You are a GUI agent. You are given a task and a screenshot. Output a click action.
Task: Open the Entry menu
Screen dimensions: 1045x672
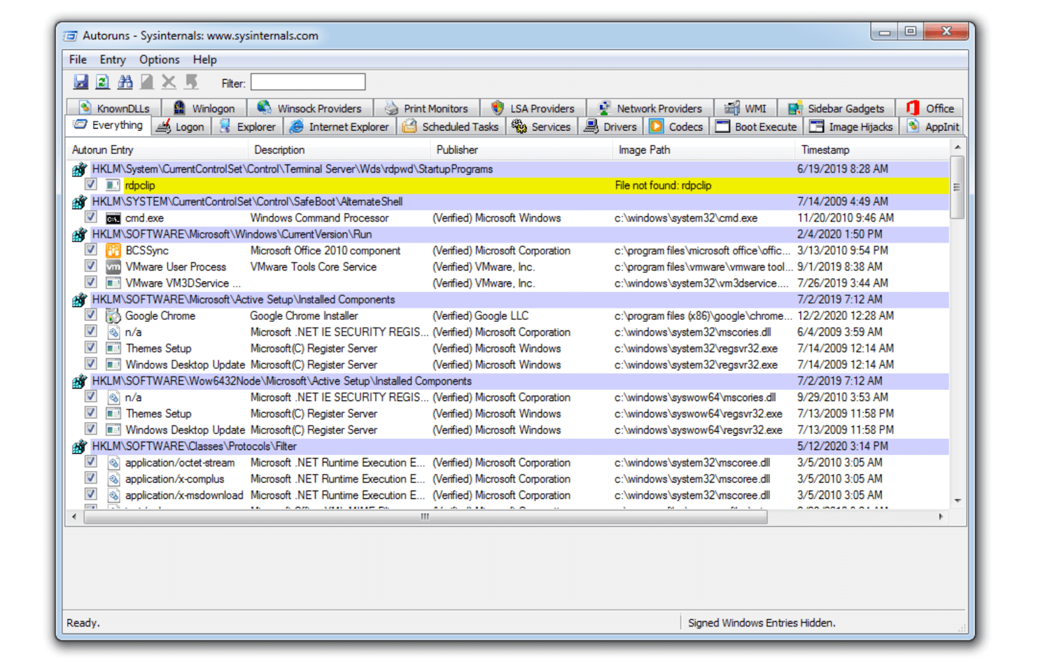click(112, 59)
